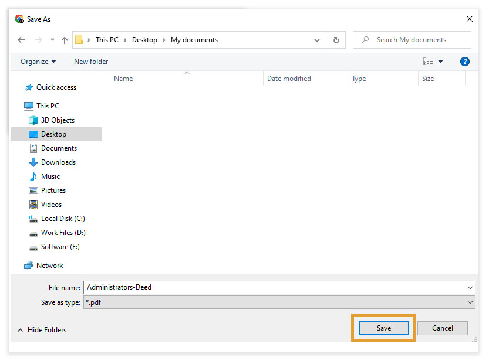Image resolution: width=489 pixels, height=364 pixels.
Task: Open the view options dropdown arrow
Action: 440,62
